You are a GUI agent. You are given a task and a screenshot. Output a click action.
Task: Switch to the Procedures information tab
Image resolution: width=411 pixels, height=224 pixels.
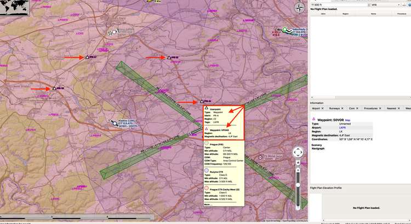click(x=371, y=109)
